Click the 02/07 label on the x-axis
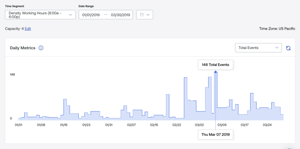Viewport: 300px width, 149px height. tap(132, 125)
